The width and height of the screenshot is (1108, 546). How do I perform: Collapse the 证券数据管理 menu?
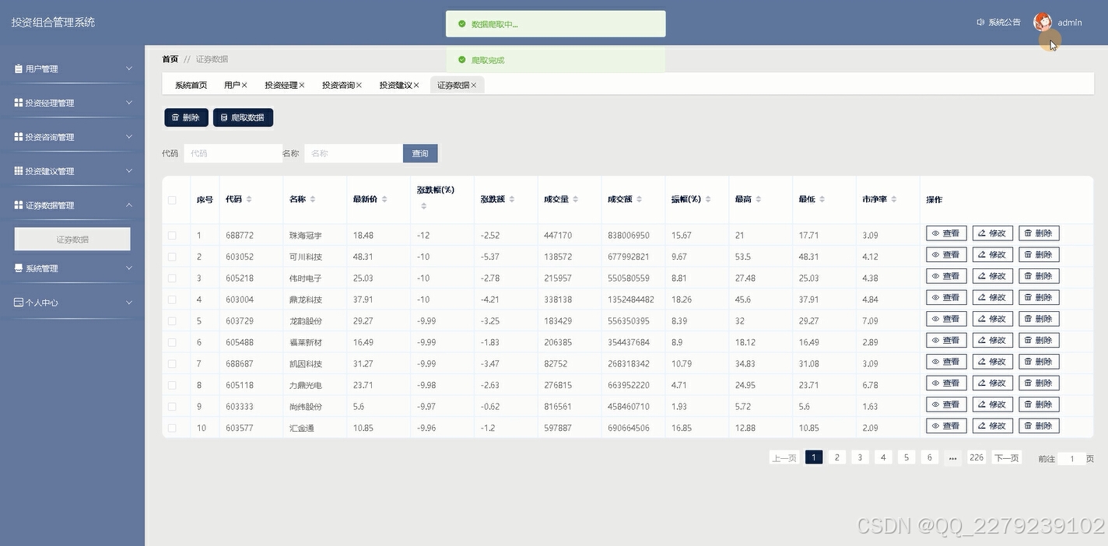71,205
